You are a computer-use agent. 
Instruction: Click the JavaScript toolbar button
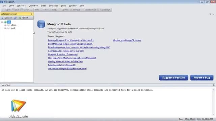coord(106,10)
